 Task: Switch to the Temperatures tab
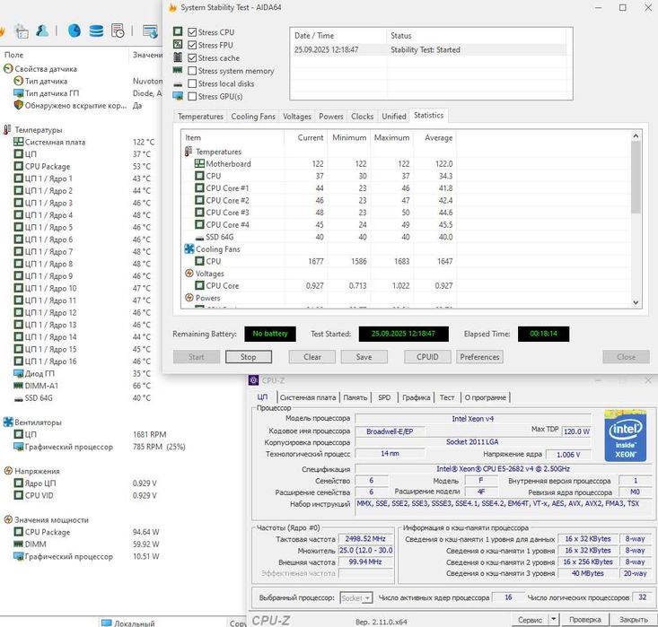tap(200, 117)
